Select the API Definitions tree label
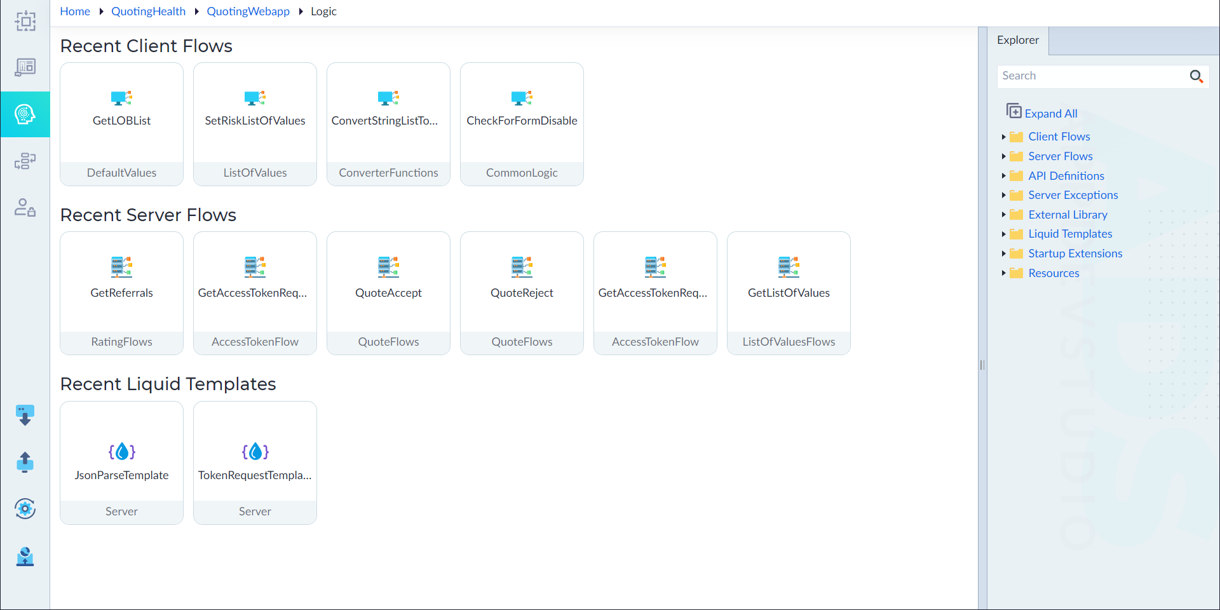The image size is (1220, 610). coord(1066,176)
